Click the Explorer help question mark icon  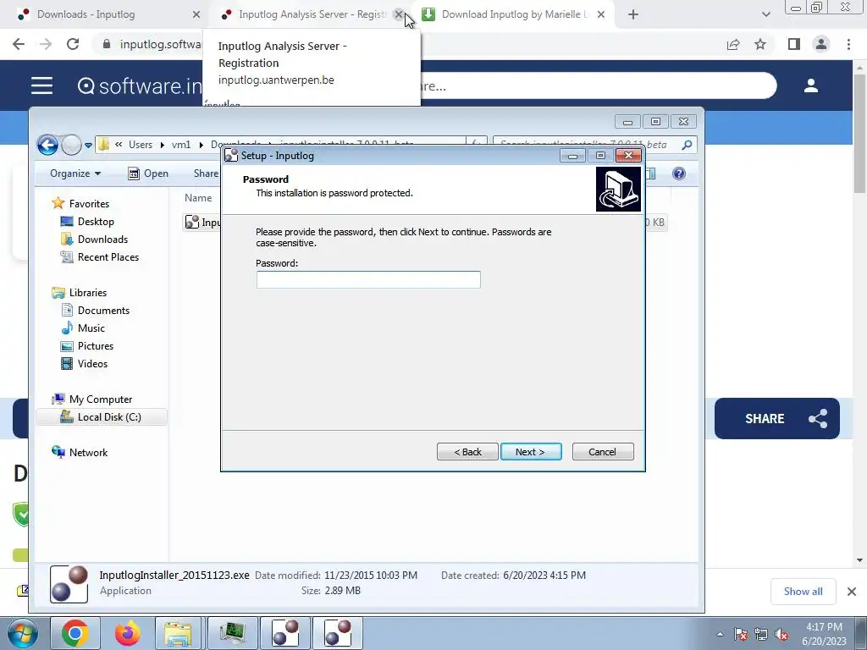(x=679, y=174)
